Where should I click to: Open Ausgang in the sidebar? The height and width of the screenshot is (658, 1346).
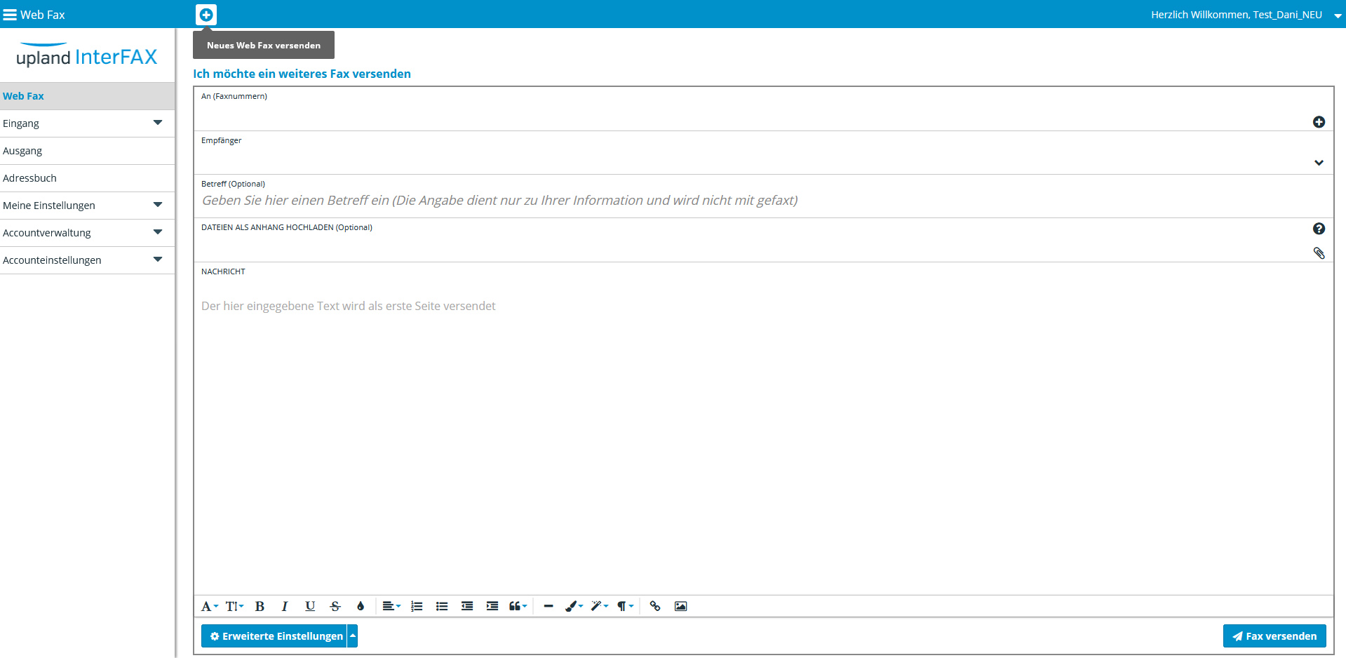(x=87, y=151)
